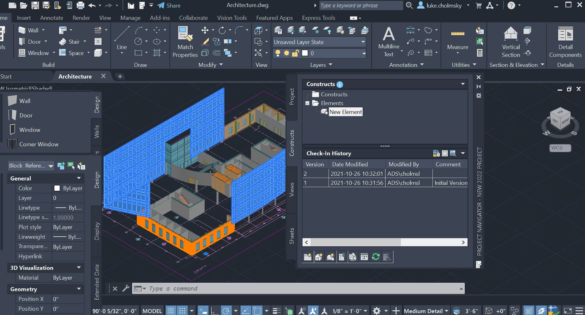The image size is (585, 315).
Task: Open the Annotate ribbon tab
Action: pyautogui.click(x=52, y=18)
